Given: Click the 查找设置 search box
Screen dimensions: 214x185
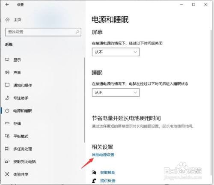Looking at the screenshot, I should pos(43,32).
